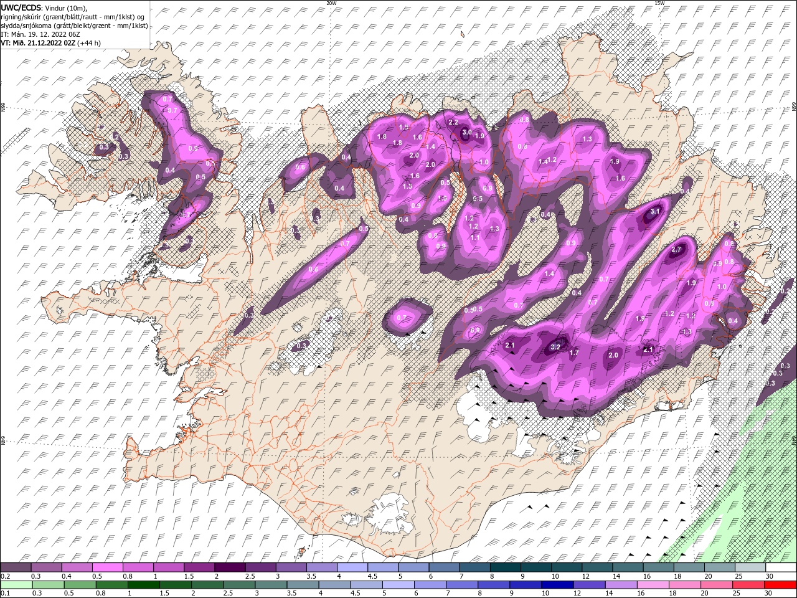Click the red rain swatch between 25 and 30

[x=748, y=584]
